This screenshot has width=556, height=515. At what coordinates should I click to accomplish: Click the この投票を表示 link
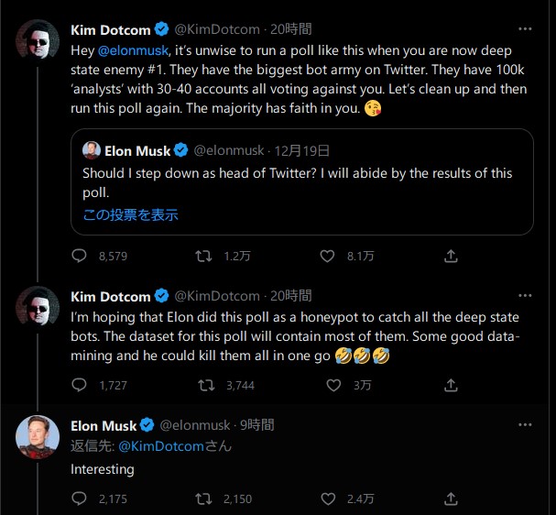tap(131, 215)
